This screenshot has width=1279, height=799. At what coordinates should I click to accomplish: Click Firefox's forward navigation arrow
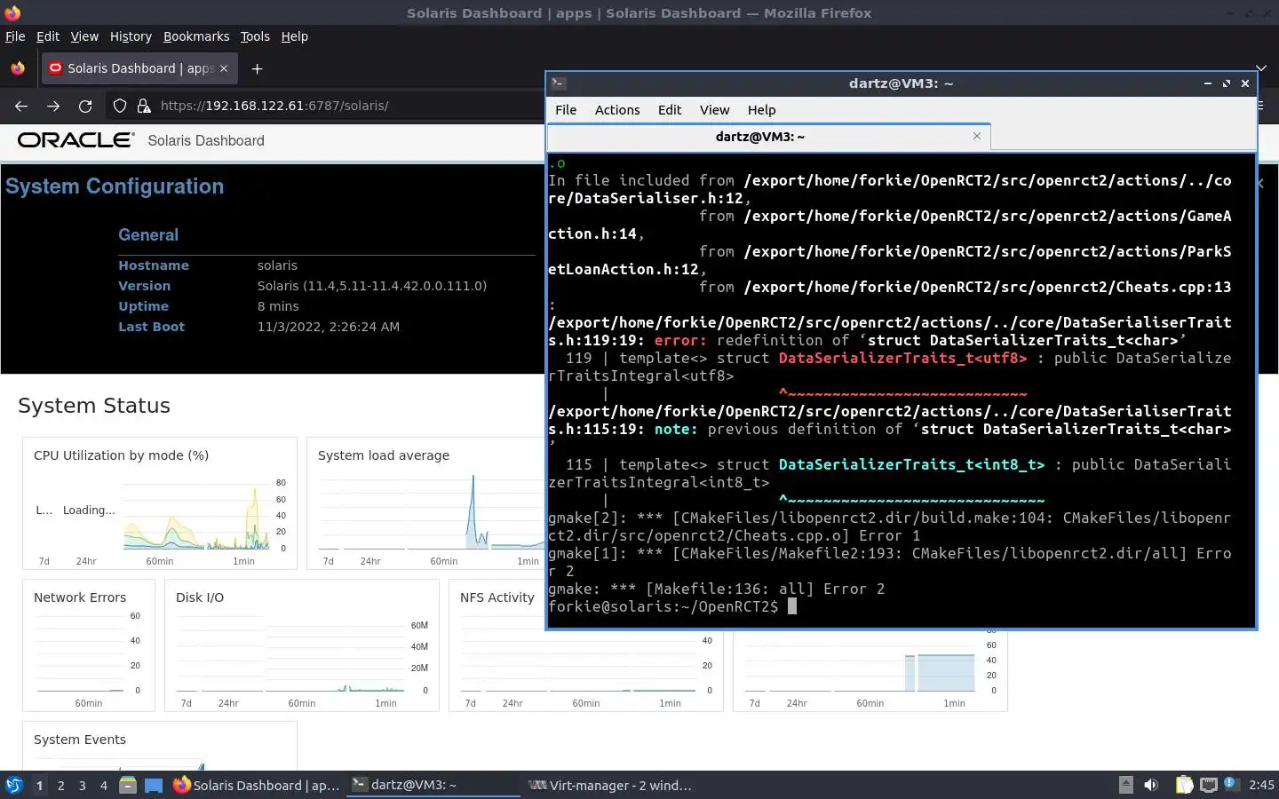(x=53, y=106)
